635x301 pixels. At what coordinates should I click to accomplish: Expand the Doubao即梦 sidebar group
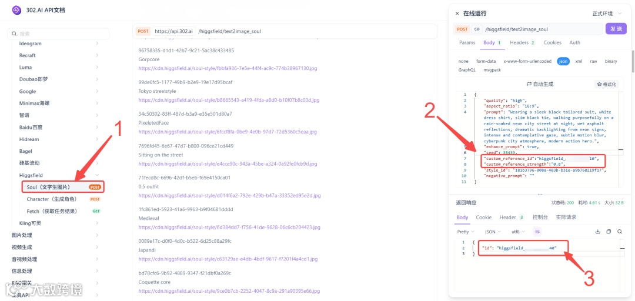[x=58, y=79]
